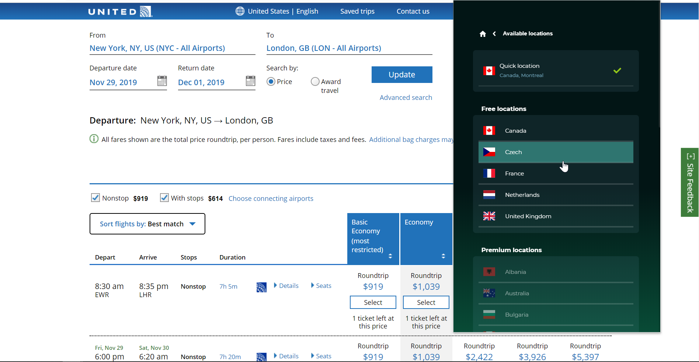699x362 pixels.
Task: Open the return date calendar icon
Action: click(250, 81)
